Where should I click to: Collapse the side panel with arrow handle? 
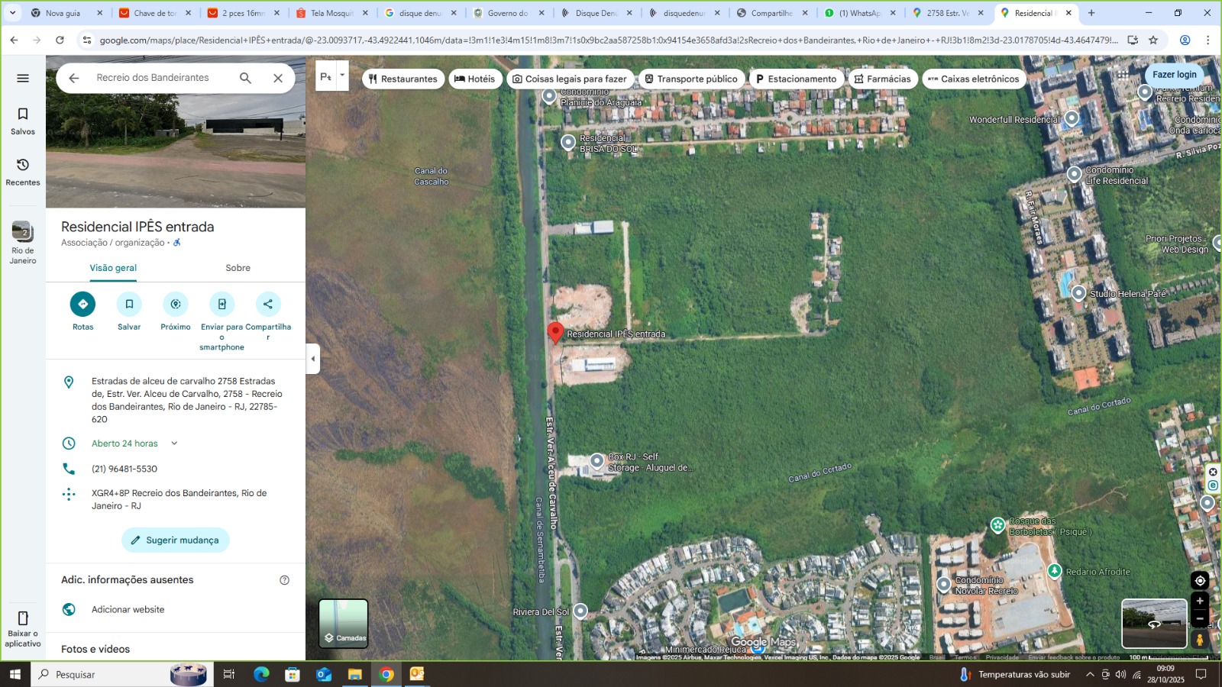312,359
